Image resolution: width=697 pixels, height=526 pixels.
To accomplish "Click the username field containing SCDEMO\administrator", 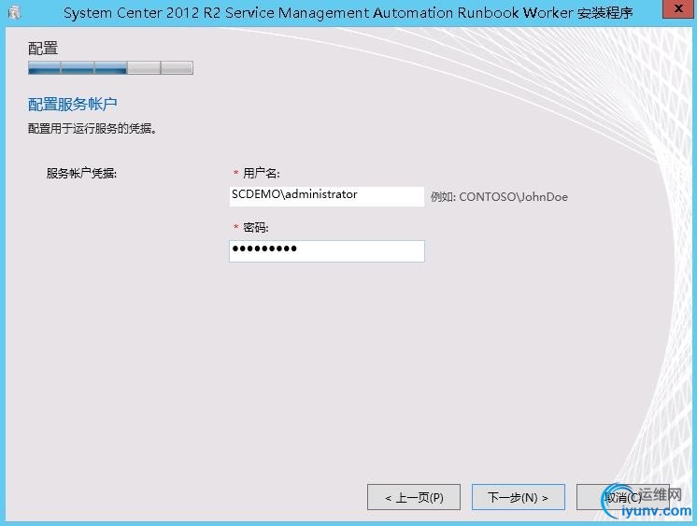I will pyautogui.click(x=327, y=196).
